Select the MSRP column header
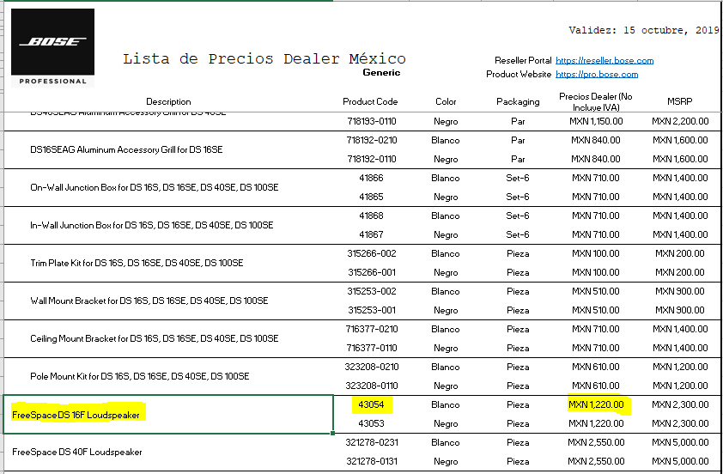The height and width of the screenshot is (474, 723). click(680, 101)
